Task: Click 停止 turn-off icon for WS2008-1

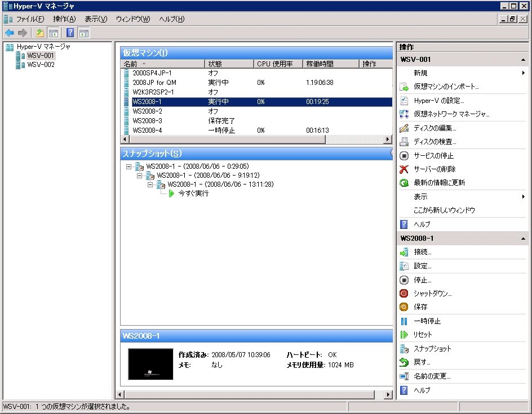Action: pos(404,280)
